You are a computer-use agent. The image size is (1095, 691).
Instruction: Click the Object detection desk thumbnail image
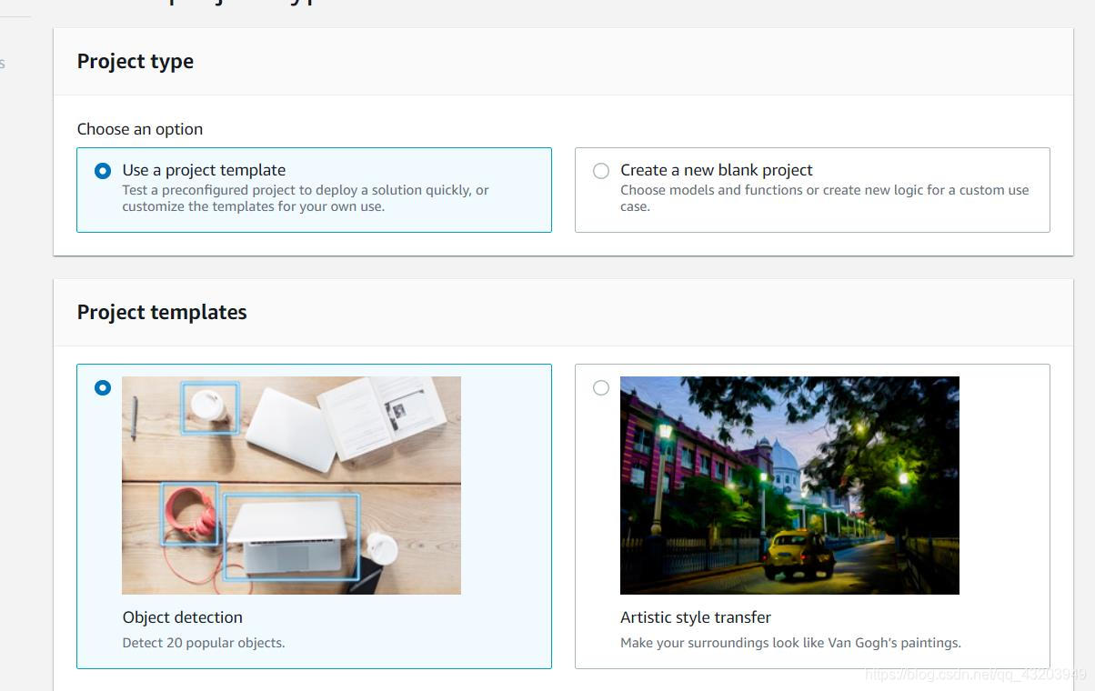[291, 486]
